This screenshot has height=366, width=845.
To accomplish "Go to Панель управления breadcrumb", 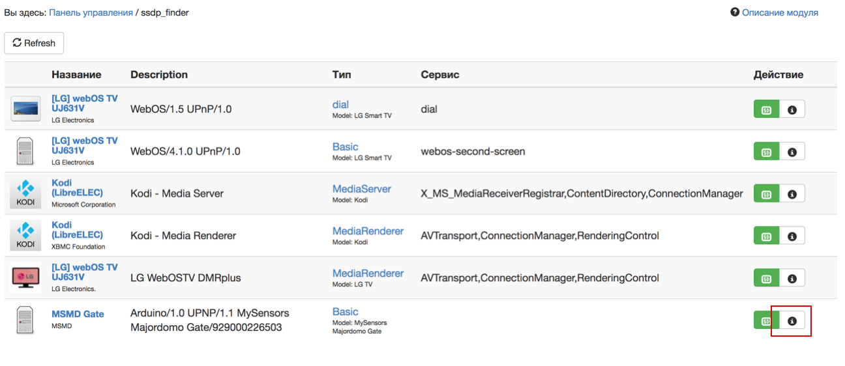I will tap(91, 12).
